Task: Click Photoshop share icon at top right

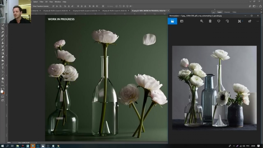Action: 260,6
